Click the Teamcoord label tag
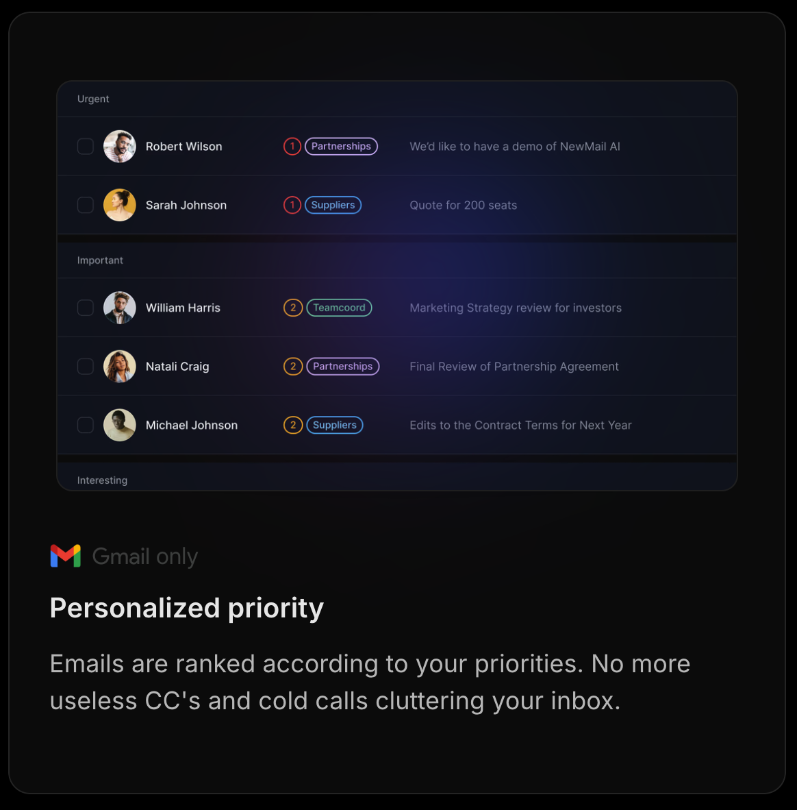The width and height of the screenshot is (797, 810). click(x=339, y=308)
